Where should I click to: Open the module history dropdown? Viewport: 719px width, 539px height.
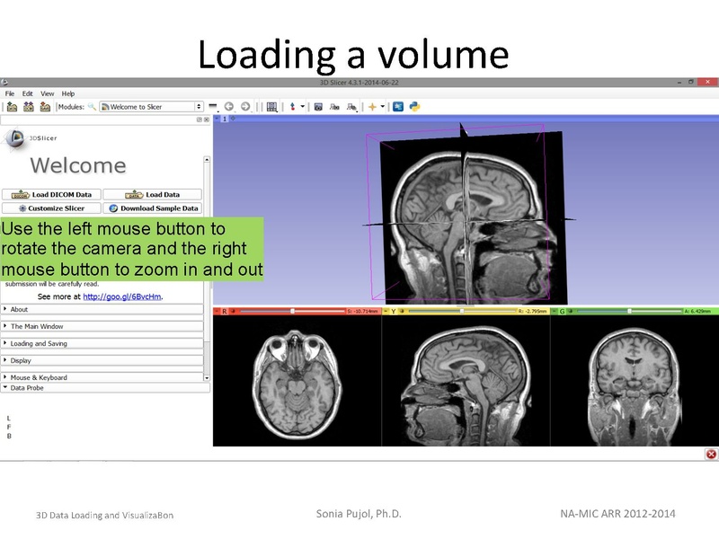tap(213, 107)
